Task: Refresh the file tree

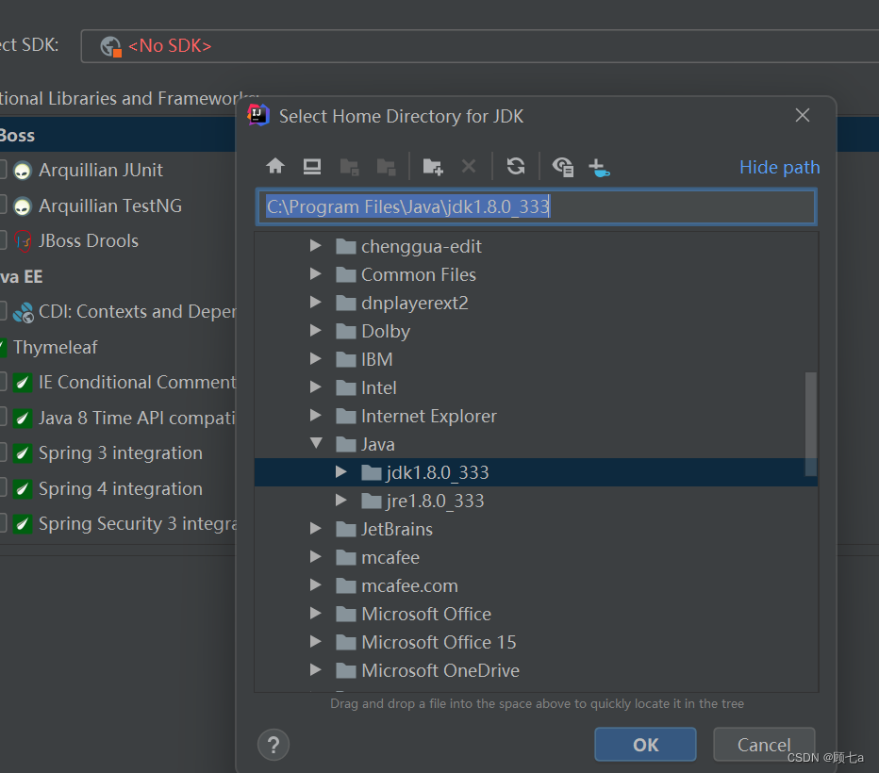Action: click(516, 166)
